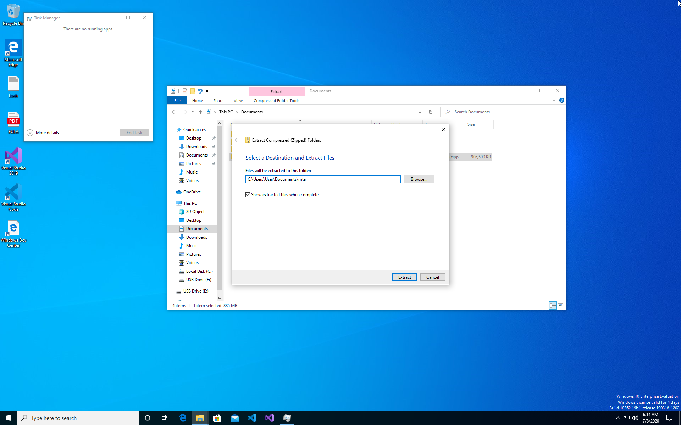Expand the ribbon with chevron arrow
Viewport: 681px width, 425px height.
(x=554, y=101)
